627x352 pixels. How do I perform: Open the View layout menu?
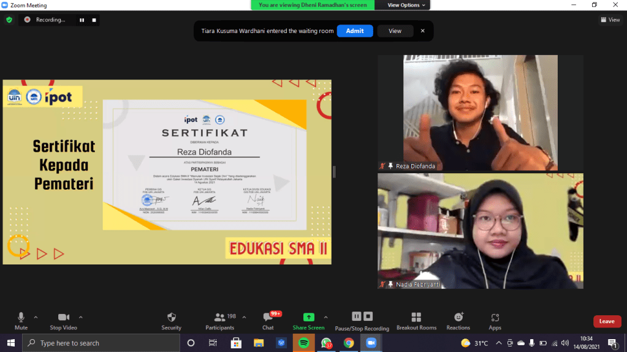pyautogui.click(x=610, y=20)
